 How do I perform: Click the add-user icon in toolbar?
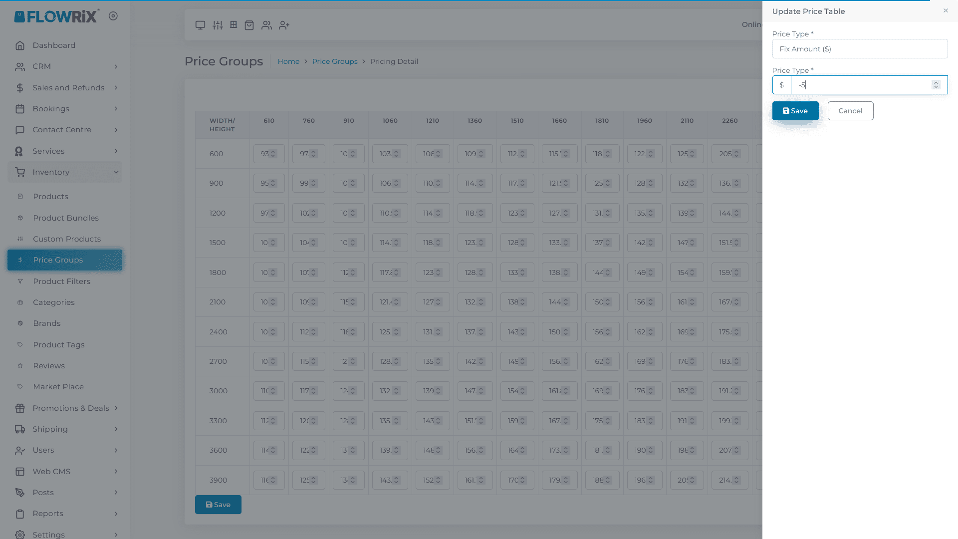coord(284,25)
